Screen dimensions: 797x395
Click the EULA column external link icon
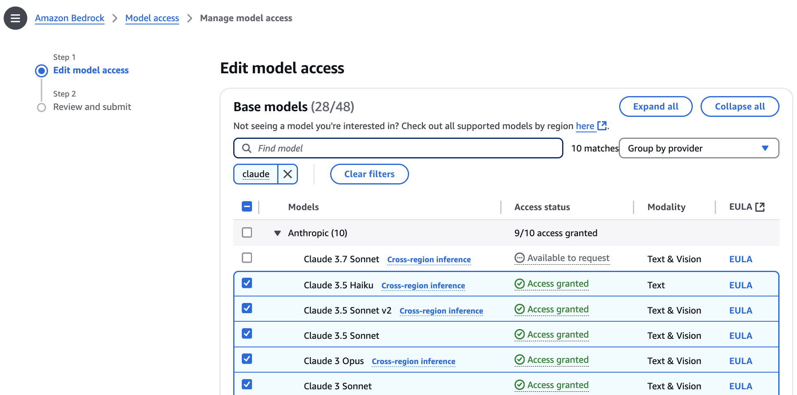pos(760,207)
